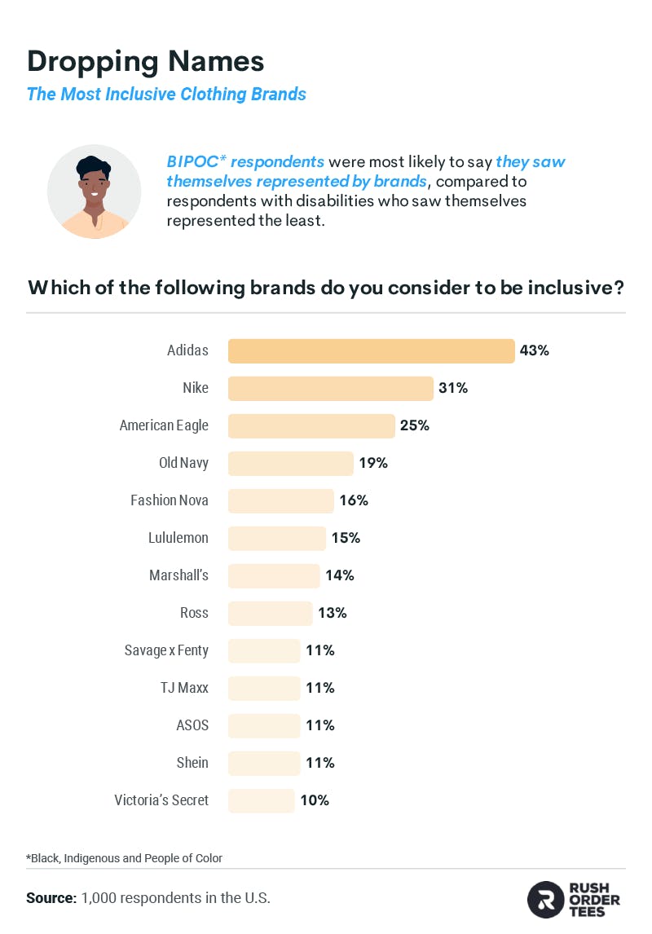
Task: Click the Victoria's Secret 10% bar
Action: click(x=262, y=801)
